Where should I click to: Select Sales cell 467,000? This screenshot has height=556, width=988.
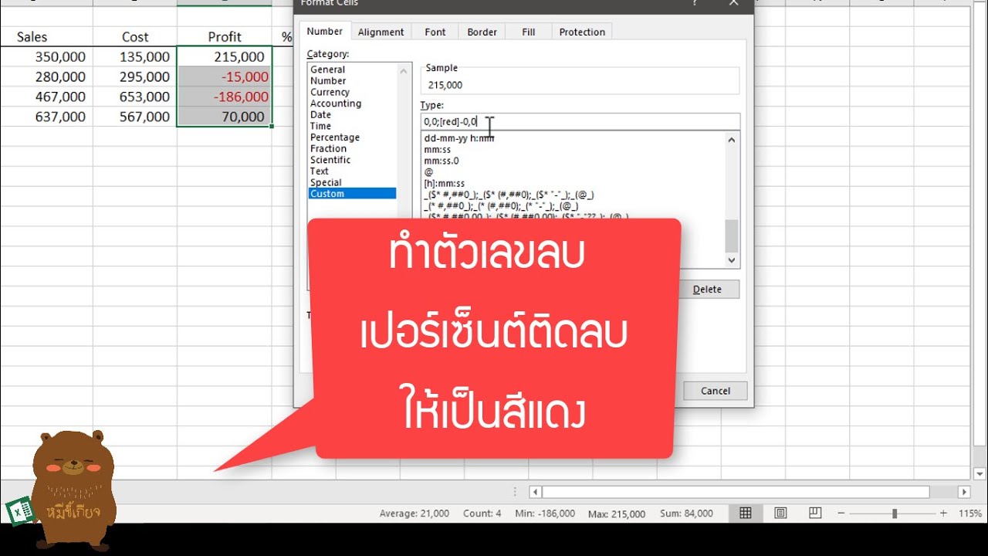[x=46, y=97]
